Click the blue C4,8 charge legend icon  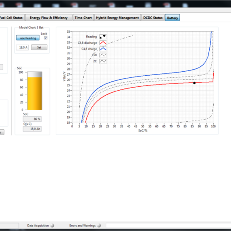(x=103, y=49)
